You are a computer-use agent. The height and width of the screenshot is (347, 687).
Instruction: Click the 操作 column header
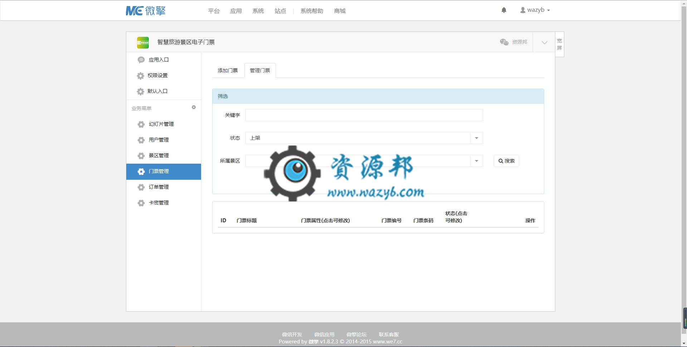click(530, 220)
